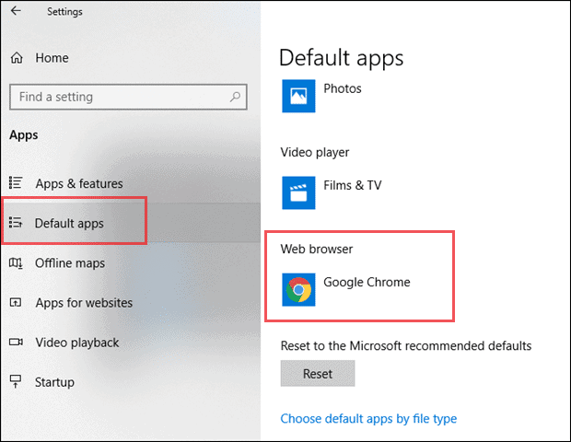Change web browser via Google Chrome label
Screen dimensions: 571x442
pos(367,282)
